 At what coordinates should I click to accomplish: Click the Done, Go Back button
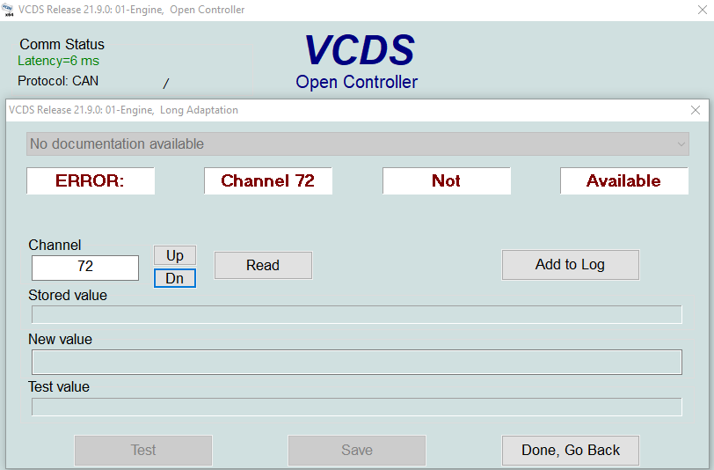click(570, 450)
